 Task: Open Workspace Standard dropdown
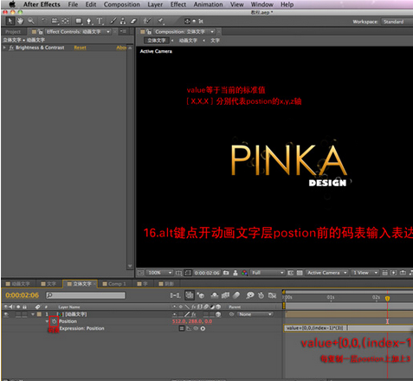(397, 22)
